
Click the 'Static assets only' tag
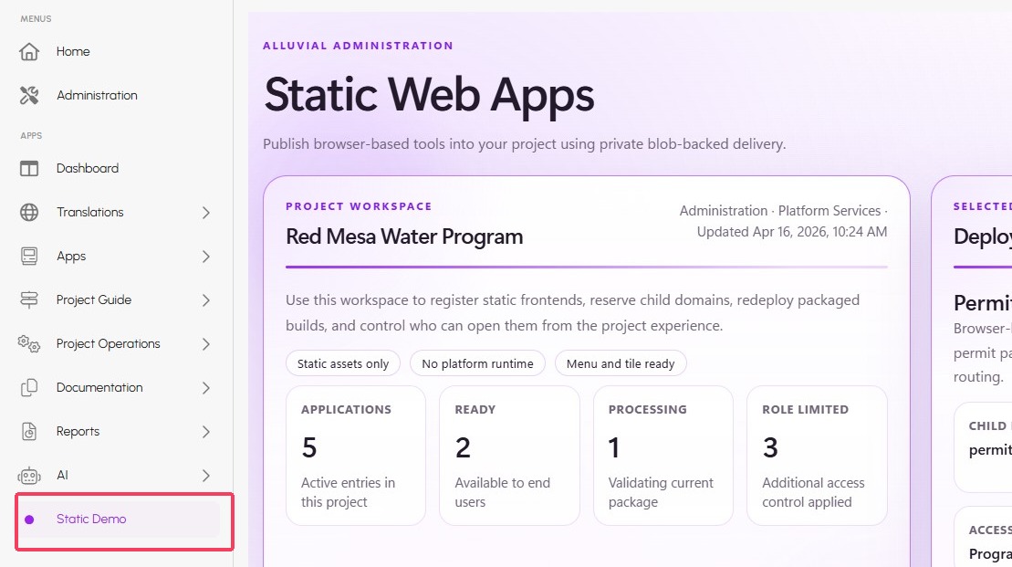tap(343, 363)
